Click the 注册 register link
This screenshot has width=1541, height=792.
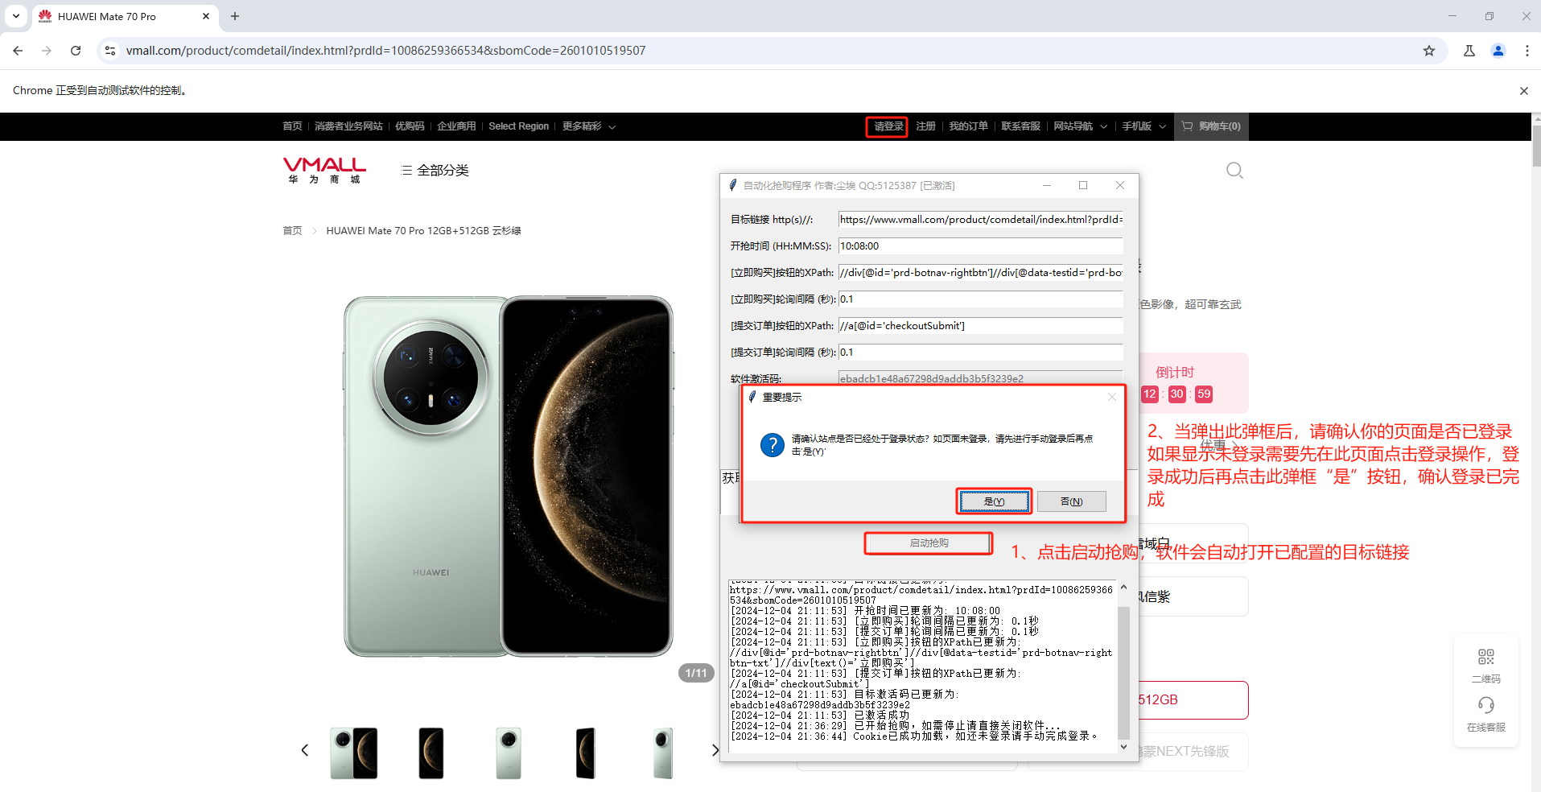coord(925,126)
